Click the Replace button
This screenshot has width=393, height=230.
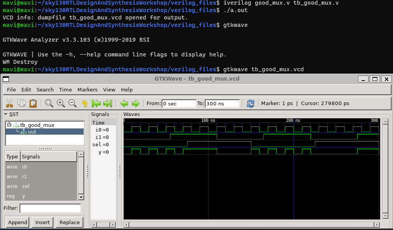pyautogui.click(x=69, y=222)
